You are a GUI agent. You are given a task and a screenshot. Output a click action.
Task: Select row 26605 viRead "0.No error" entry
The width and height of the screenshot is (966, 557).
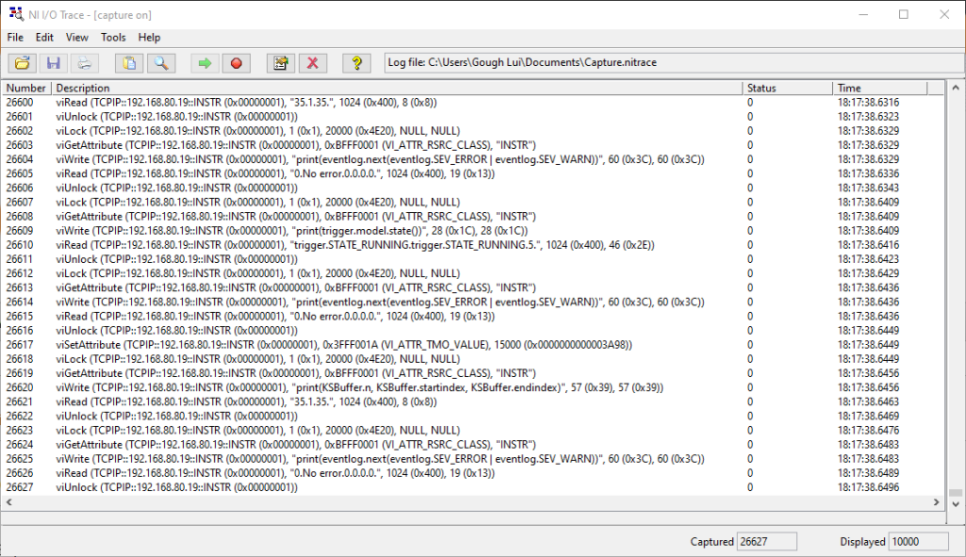pos(474,173)
